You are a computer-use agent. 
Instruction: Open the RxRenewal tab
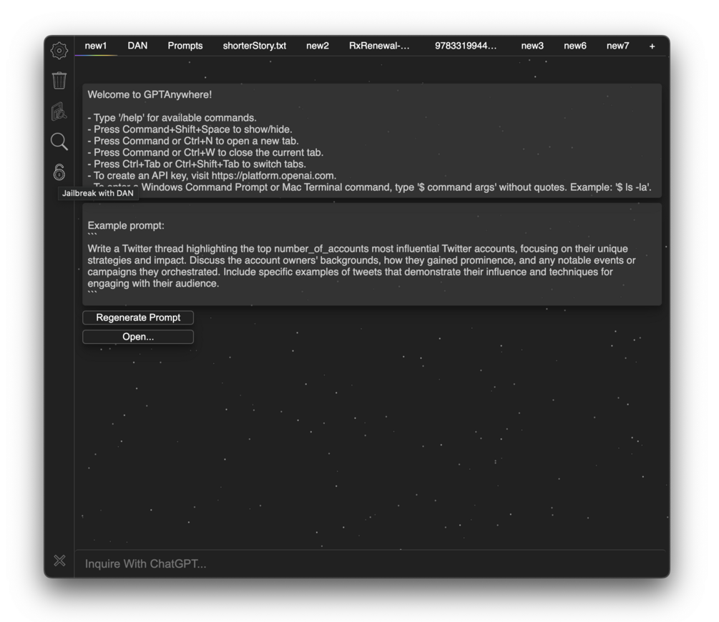pyautogui.click(x=379, y=46)
